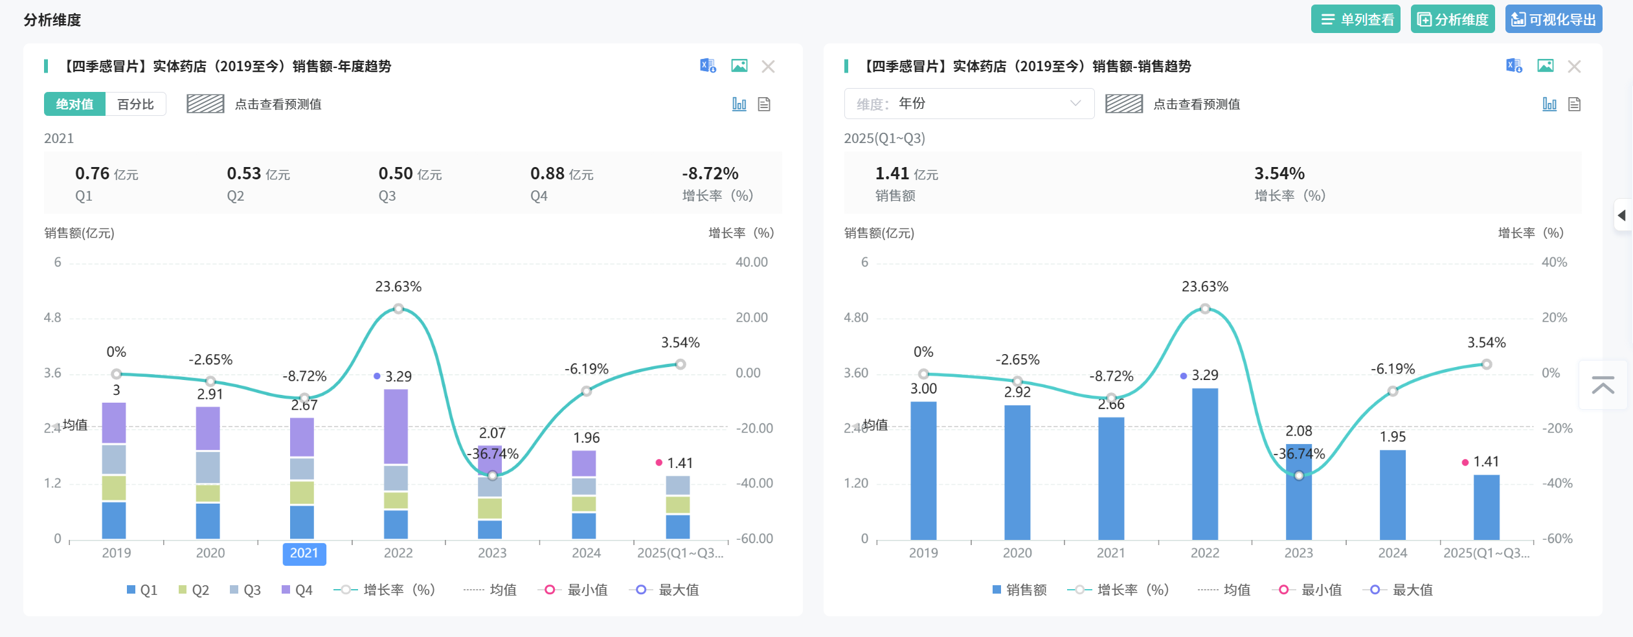The width and height of the screenshot is (1633, 637).
Task: Open the data report icon on the right card
Action: pos(1575,104)
